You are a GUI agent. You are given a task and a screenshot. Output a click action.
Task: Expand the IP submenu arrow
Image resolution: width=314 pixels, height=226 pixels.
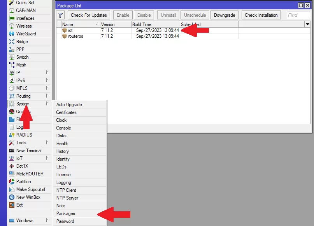click(x=47, y=72)
